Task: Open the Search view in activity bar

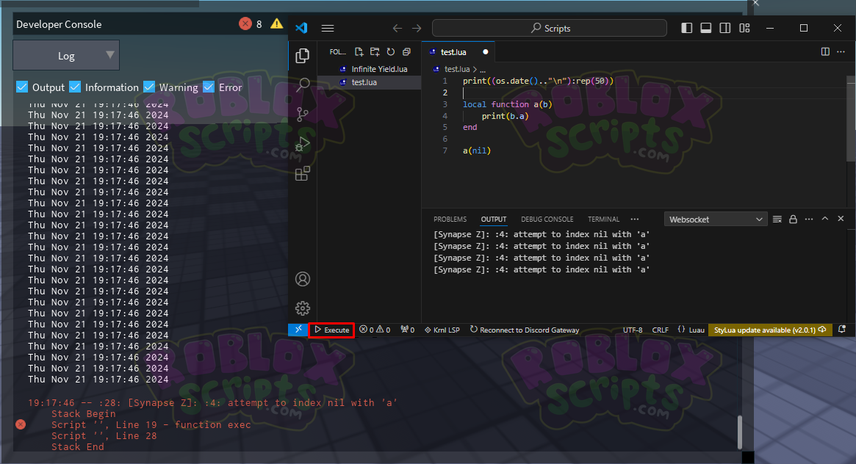Action: tap(303, 84)
